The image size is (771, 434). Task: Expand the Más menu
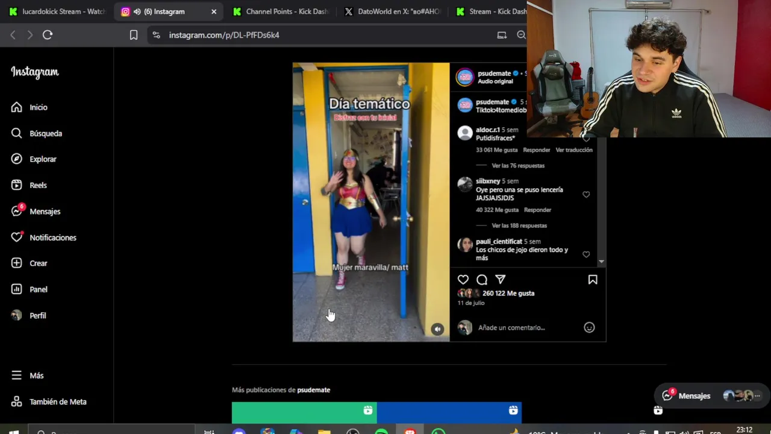[x=27, y=376]
